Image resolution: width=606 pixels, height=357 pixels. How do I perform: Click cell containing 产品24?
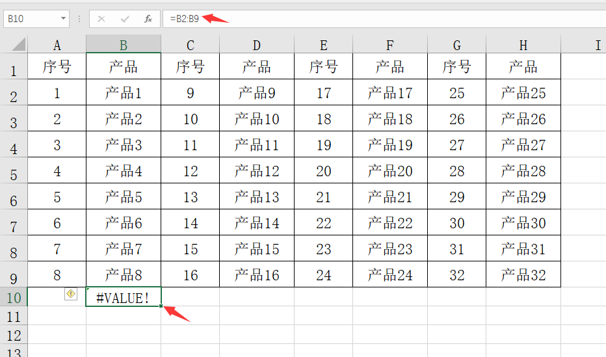click(x=390, y=274)
